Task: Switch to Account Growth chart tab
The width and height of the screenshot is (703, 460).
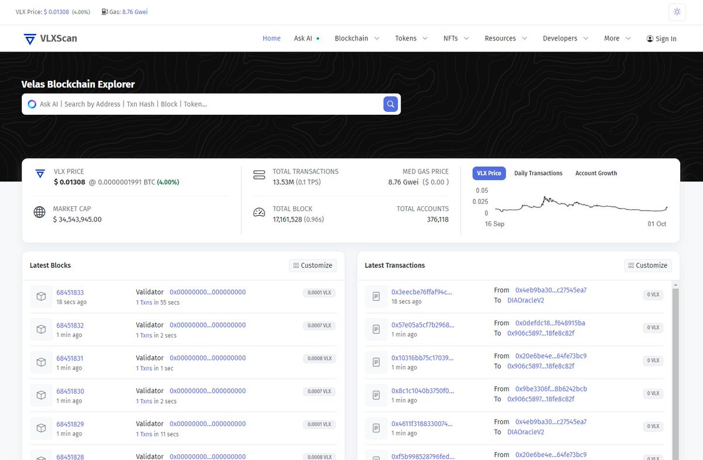Action: 596,173
